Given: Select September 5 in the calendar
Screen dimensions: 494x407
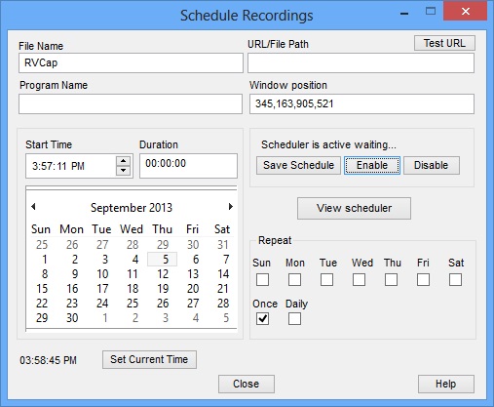Looking at the screenshot, I should [163, 260].
